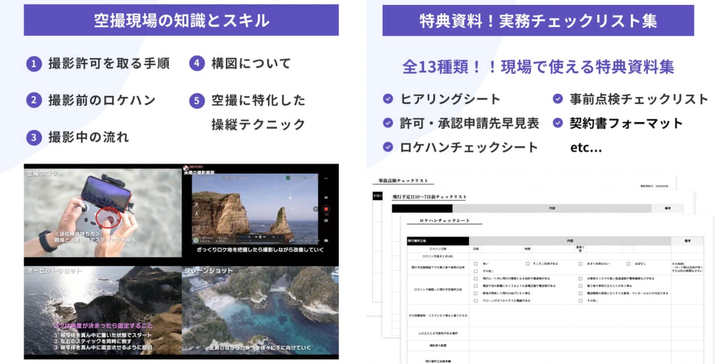Click the minimap icon in the drone camera view
This screenshot has width=720, height=364.
(x=196, y=241)
